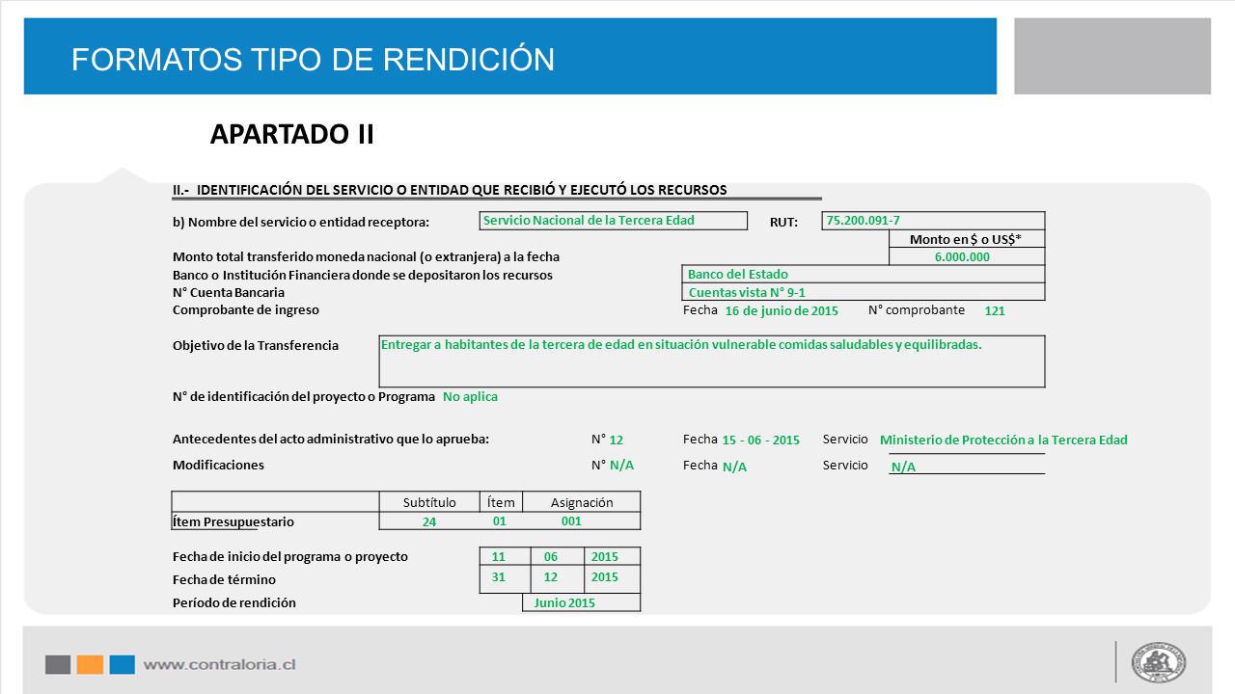The width and height of the screenshot is (1235, 694).
Task: Click the Subtítulo column header
Action: point(429,502)
